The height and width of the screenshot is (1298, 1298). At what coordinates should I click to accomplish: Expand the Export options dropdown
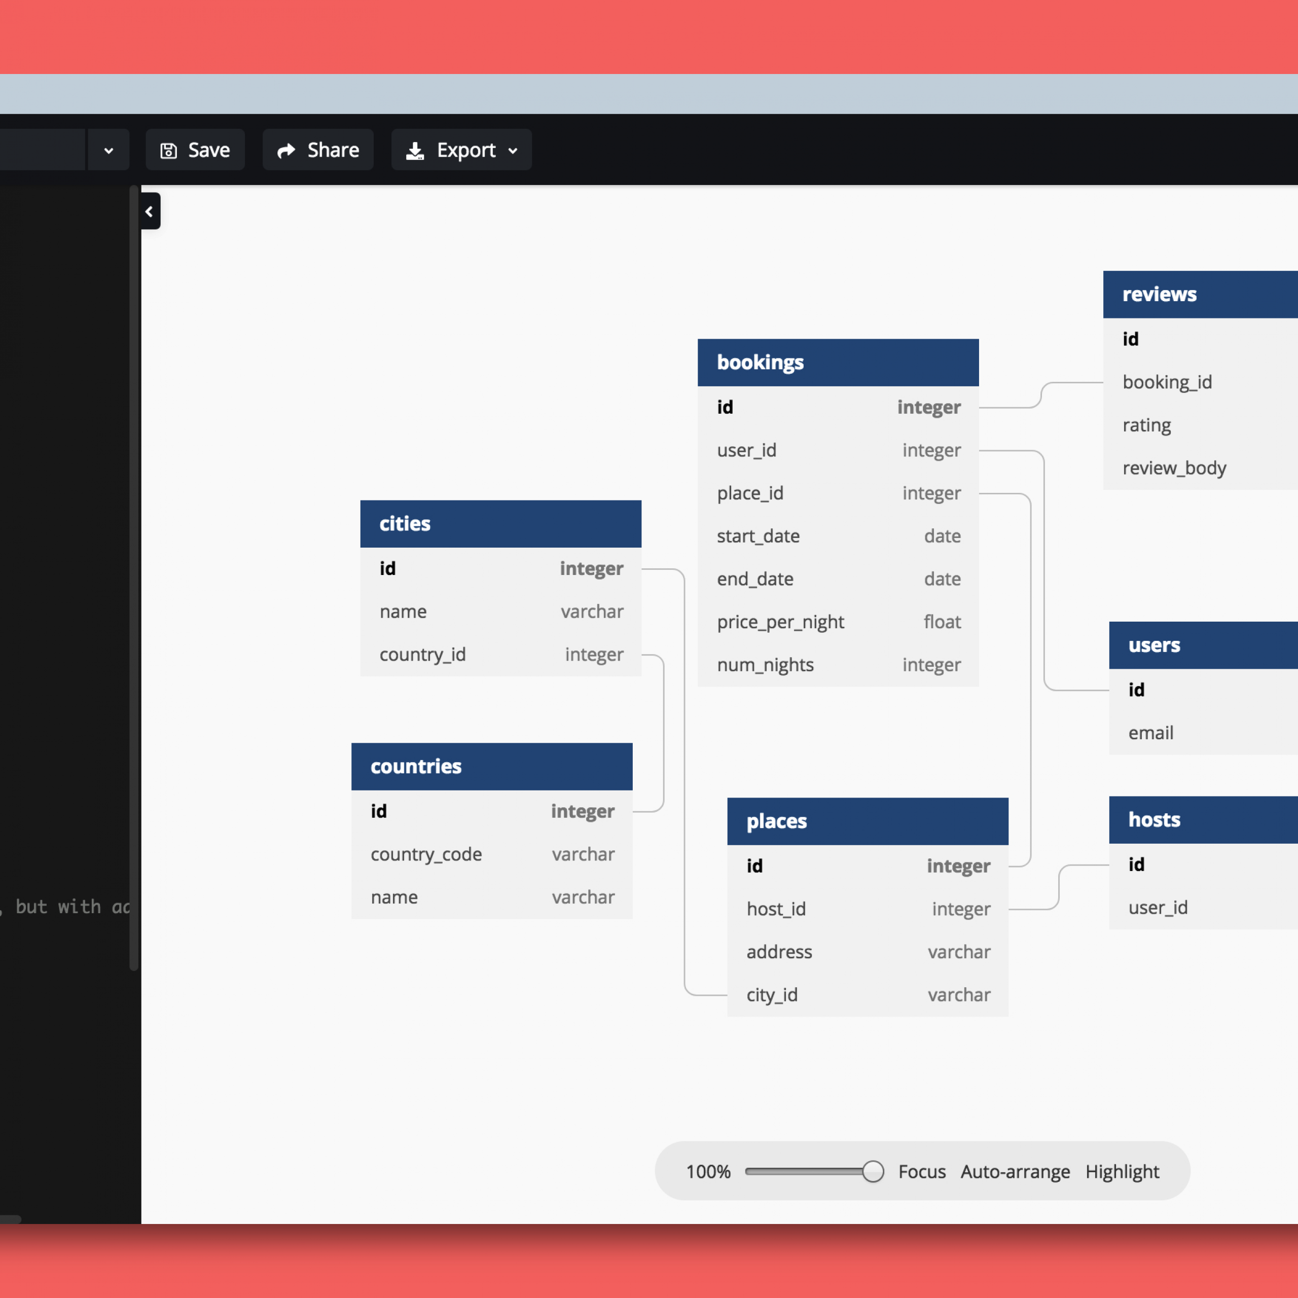pos(514,149)
